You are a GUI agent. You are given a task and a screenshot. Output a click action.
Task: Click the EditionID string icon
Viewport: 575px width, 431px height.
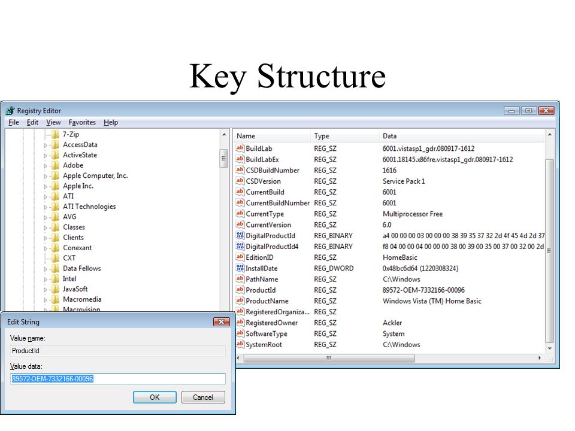tap(240, 257)
